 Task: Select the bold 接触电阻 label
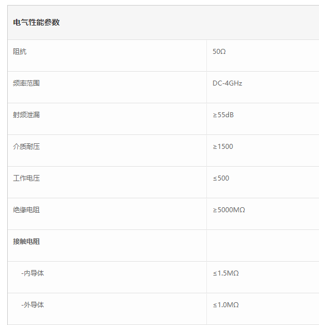(26, 242)
